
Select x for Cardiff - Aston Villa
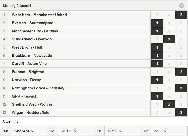point(169,64)
